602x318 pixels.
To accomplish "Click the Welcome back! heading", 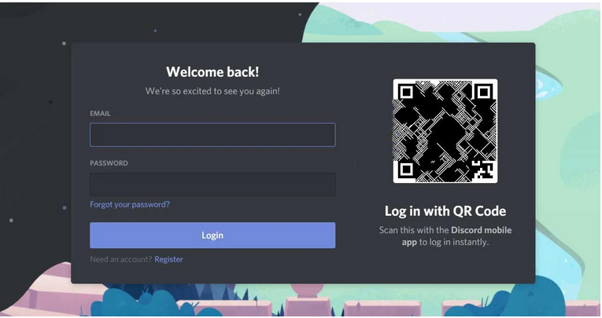I will click(212, 72).
